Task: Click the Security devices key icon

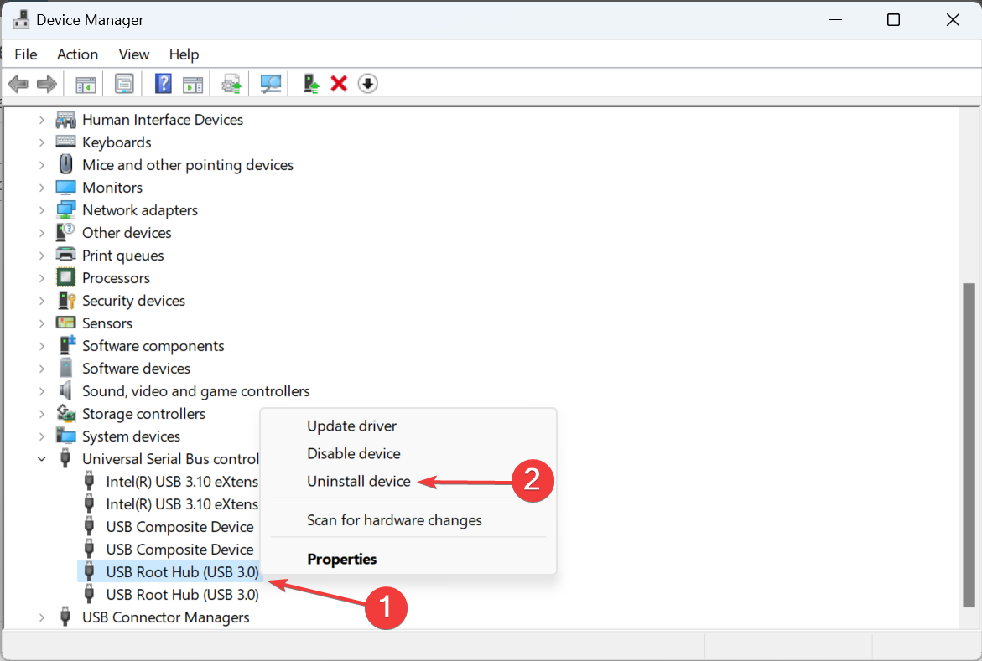Action: (65, 301)
